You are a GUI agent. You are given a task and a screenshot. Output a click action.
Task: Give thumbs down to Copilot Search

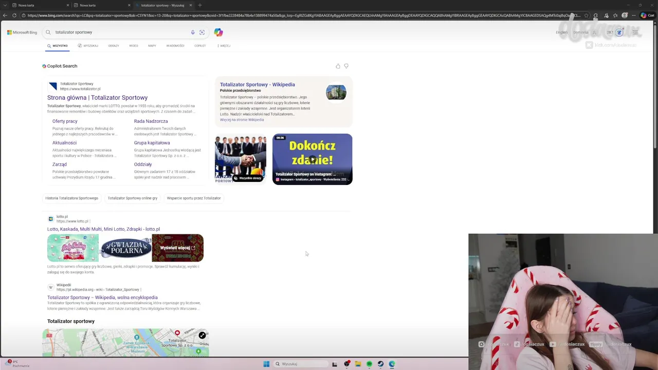[346, 66]
